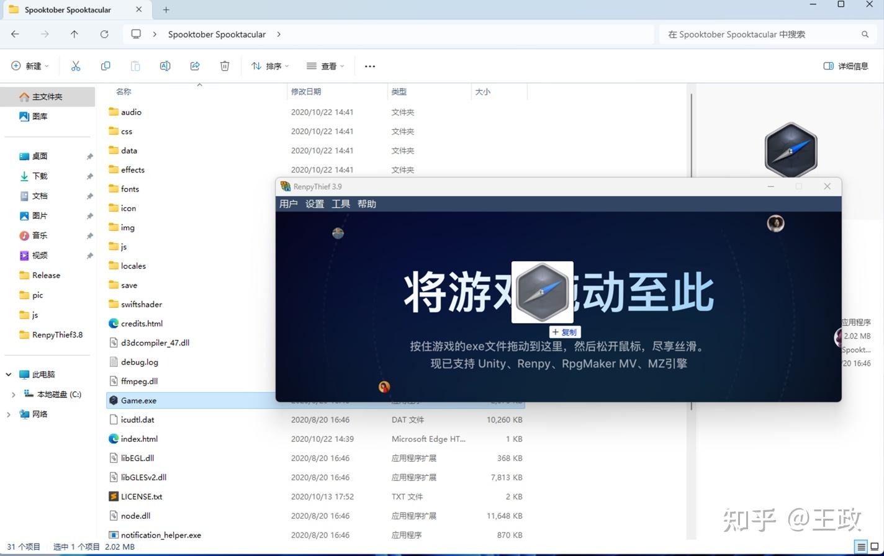Click the RenpyThief title bar app icon
This screenshot has width=884, height=556.
286,186
